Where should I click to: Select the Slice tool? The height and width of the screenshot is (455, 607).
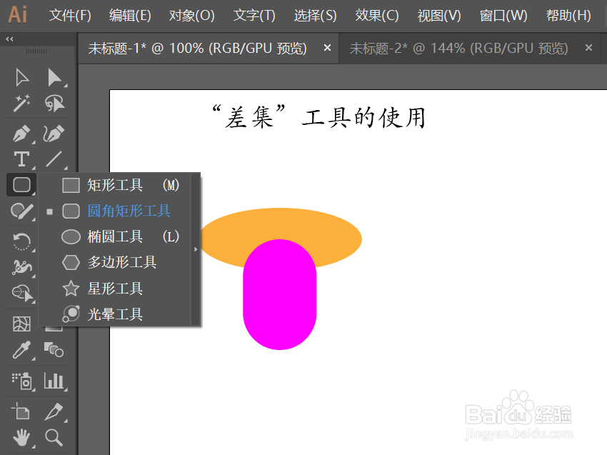(54, 411)
